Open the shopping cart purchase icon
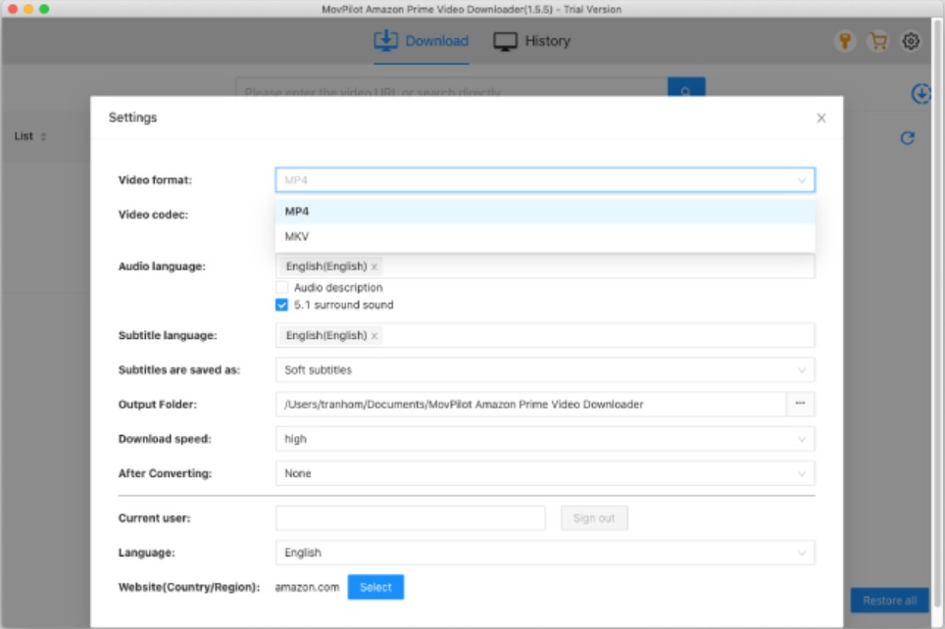945x629 pixels. pyautogui.click(x=877, y=41)
